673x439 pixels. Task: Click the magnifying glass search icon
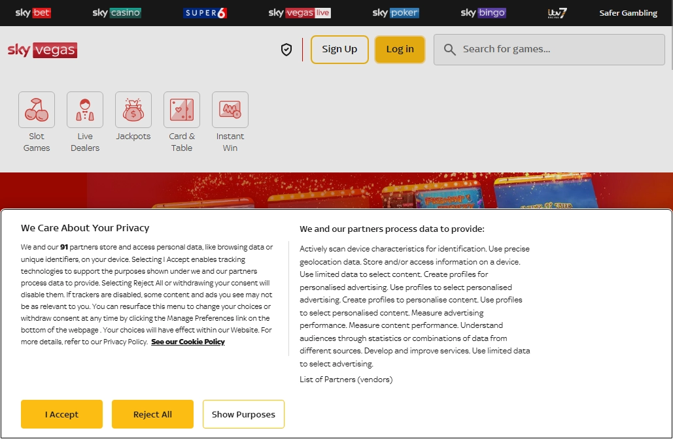click(449, 50)
